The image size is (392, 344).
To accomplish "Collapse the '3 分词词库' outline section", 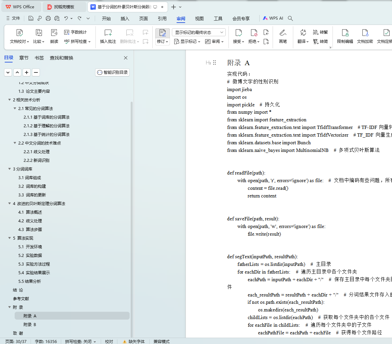I will point(10,169).
